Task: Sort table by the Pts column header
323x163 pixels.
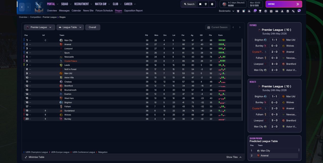Action: pos(210,35)
